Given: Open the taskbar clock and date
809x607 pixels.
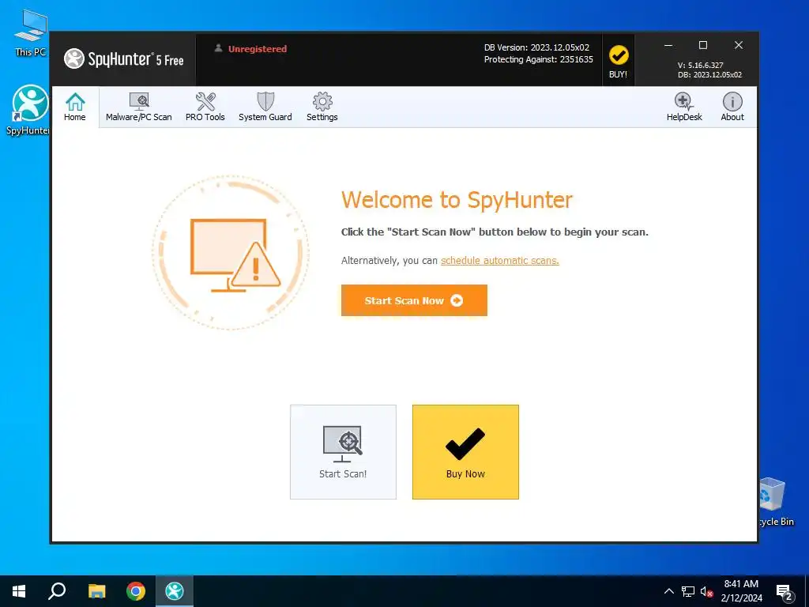Looking at the screenshot, I should (741, 591).
